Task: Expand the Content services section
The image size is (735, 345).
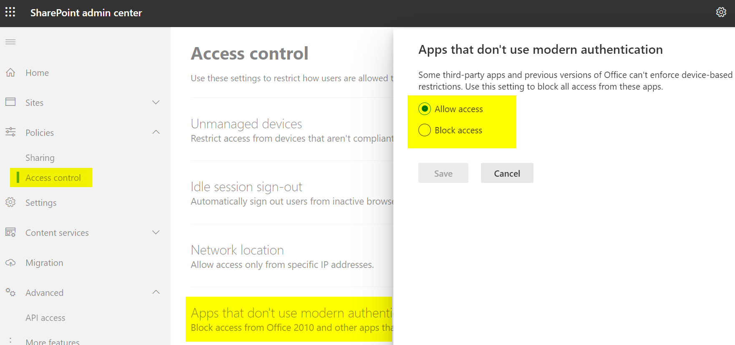Action: (x=156, y=232)
